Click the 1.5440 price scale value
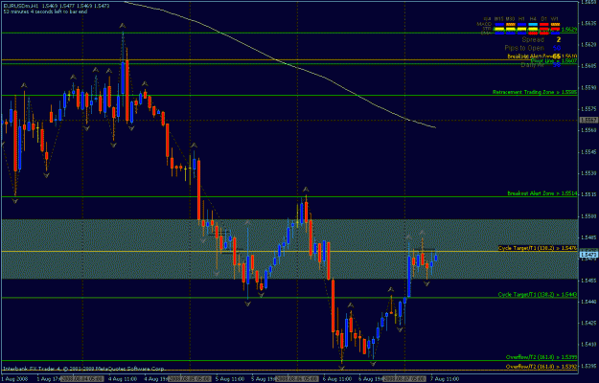 click(x=588, y=302)
